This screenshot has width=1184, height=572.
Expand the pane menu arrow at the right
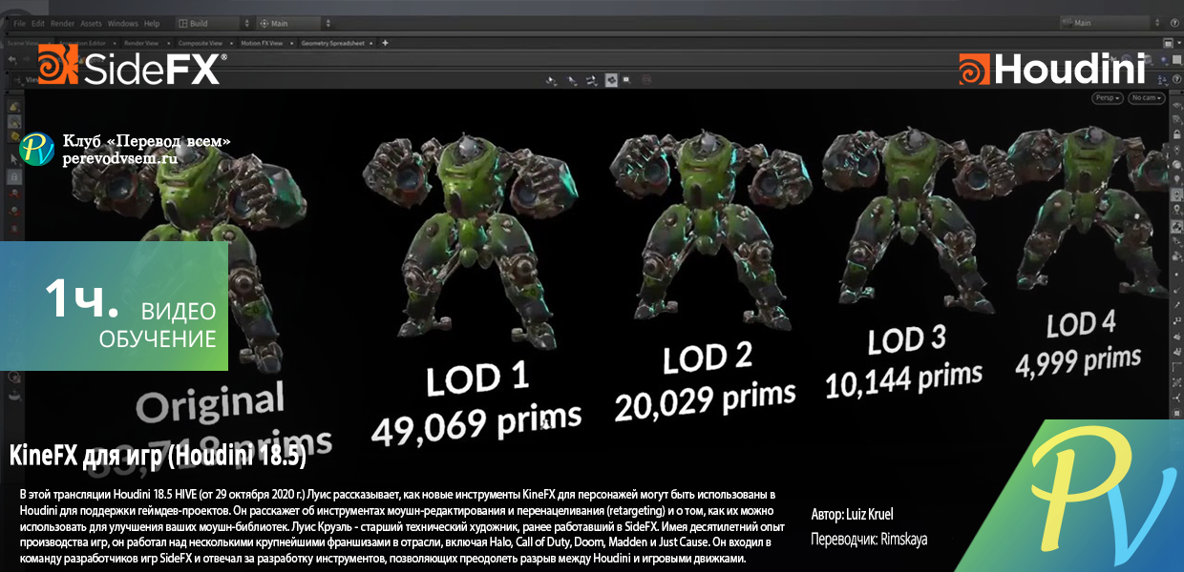[1179, 42]
